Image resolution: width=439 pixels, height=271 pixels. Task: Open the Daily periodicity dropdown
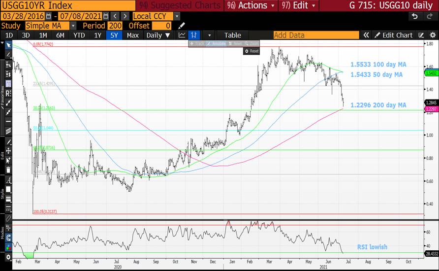click(x=158, y=35)
